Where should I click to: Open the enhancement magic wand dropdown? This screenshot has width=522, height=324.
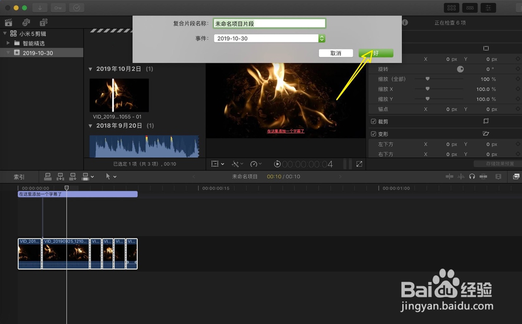238,164
